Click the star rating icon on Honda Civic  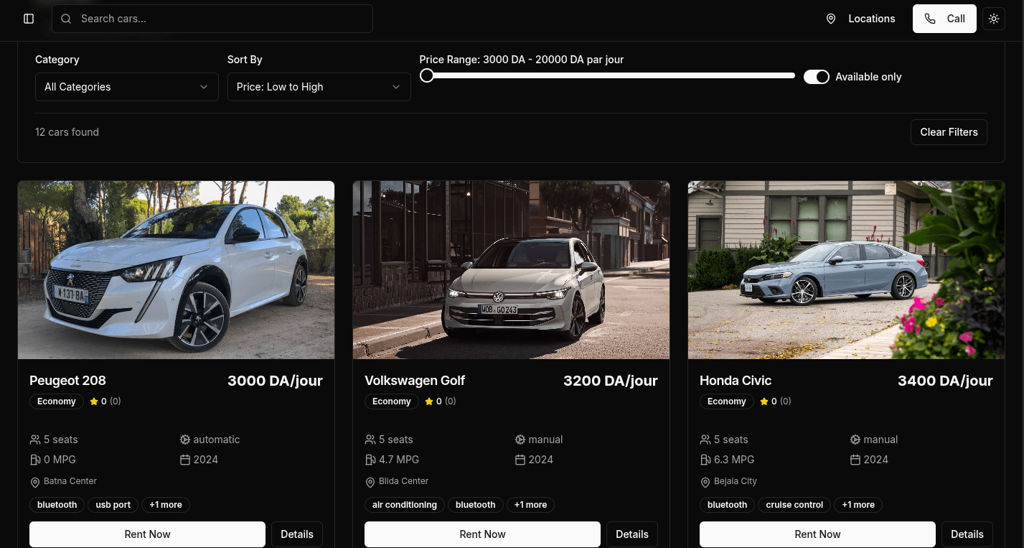pos(764,401)
